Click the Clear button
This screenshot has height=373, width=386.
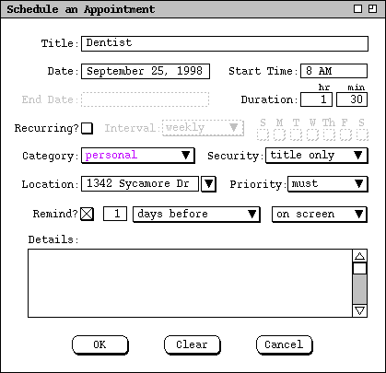click(193, 344)
